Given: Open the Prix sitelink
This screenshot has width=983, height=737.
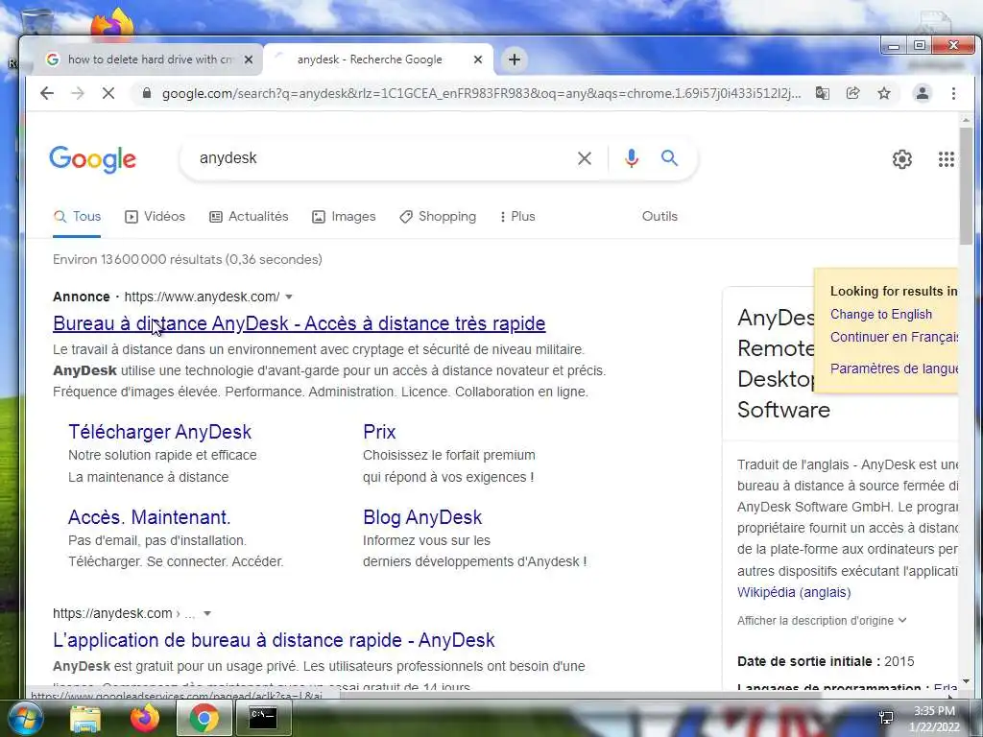Looking at the screenshot, I should pos(379,432).
